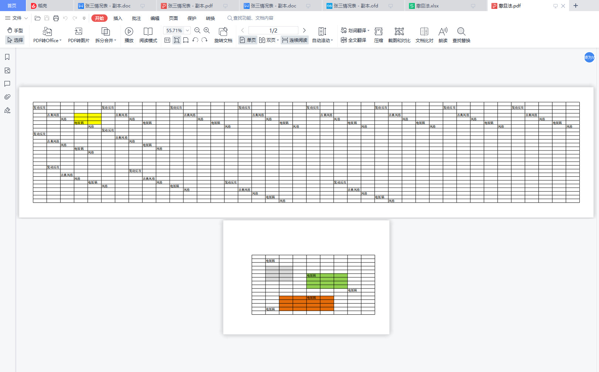Start slideshow with the 播放 button
The height and width of the screenshot is (372, 599).
click(129, 35)
